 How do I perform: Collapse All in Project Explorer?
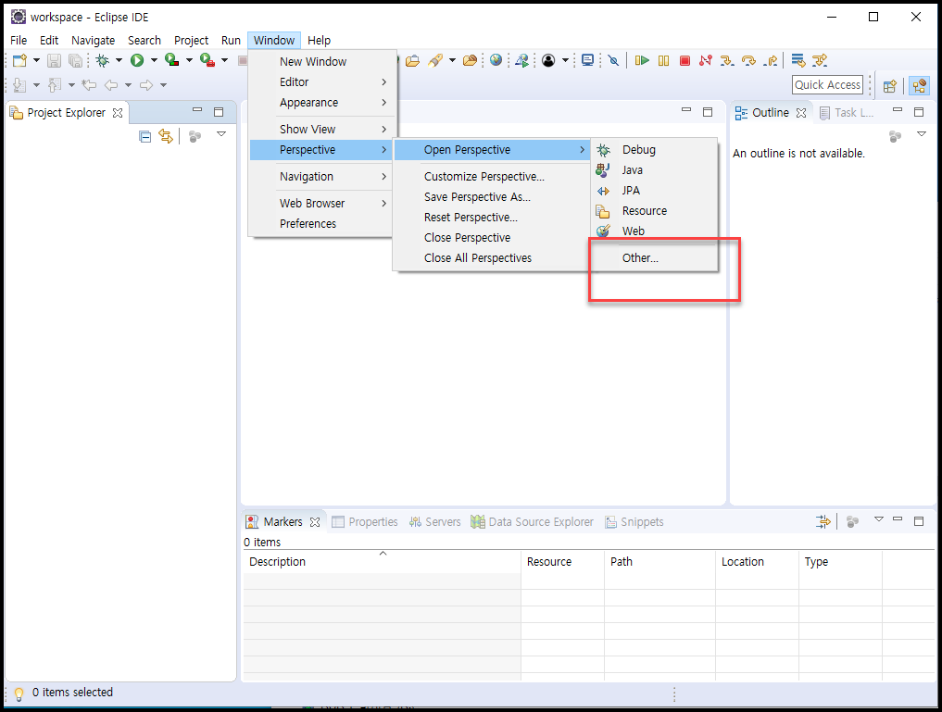pyautogui.click(x=144, y=136)
